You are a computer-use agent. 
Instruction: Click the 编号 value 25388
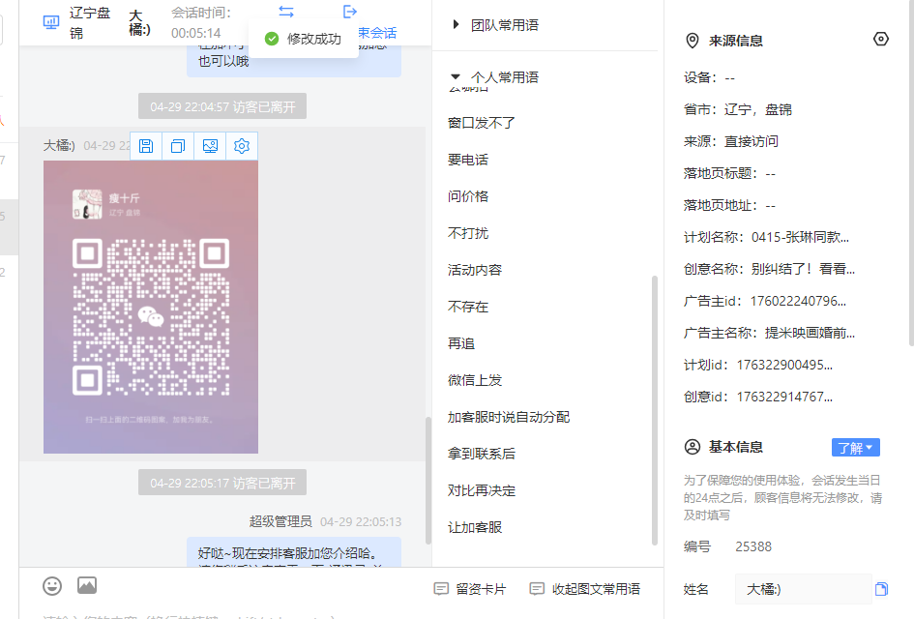753,546
